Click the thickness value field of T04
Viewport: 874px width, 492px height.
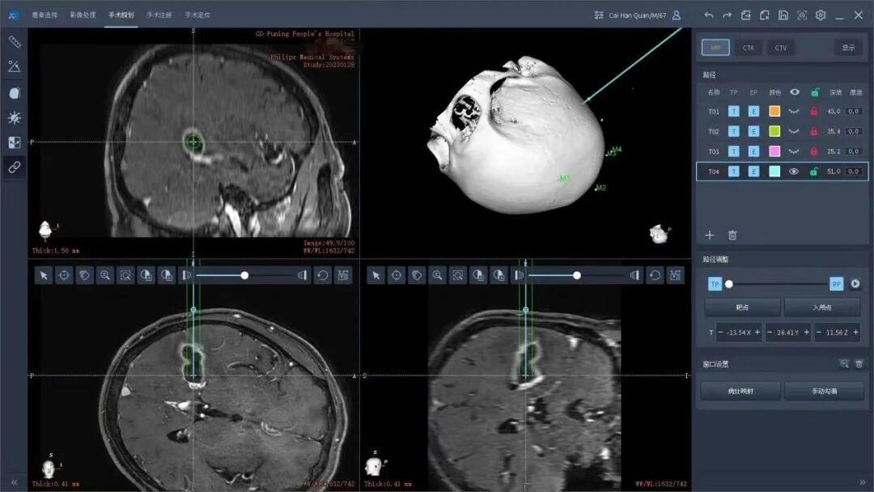point(854,172)
